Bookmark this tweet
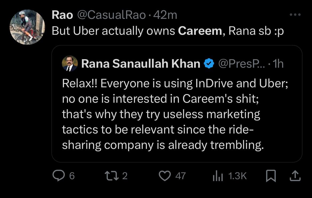 (x=271, y=176)
